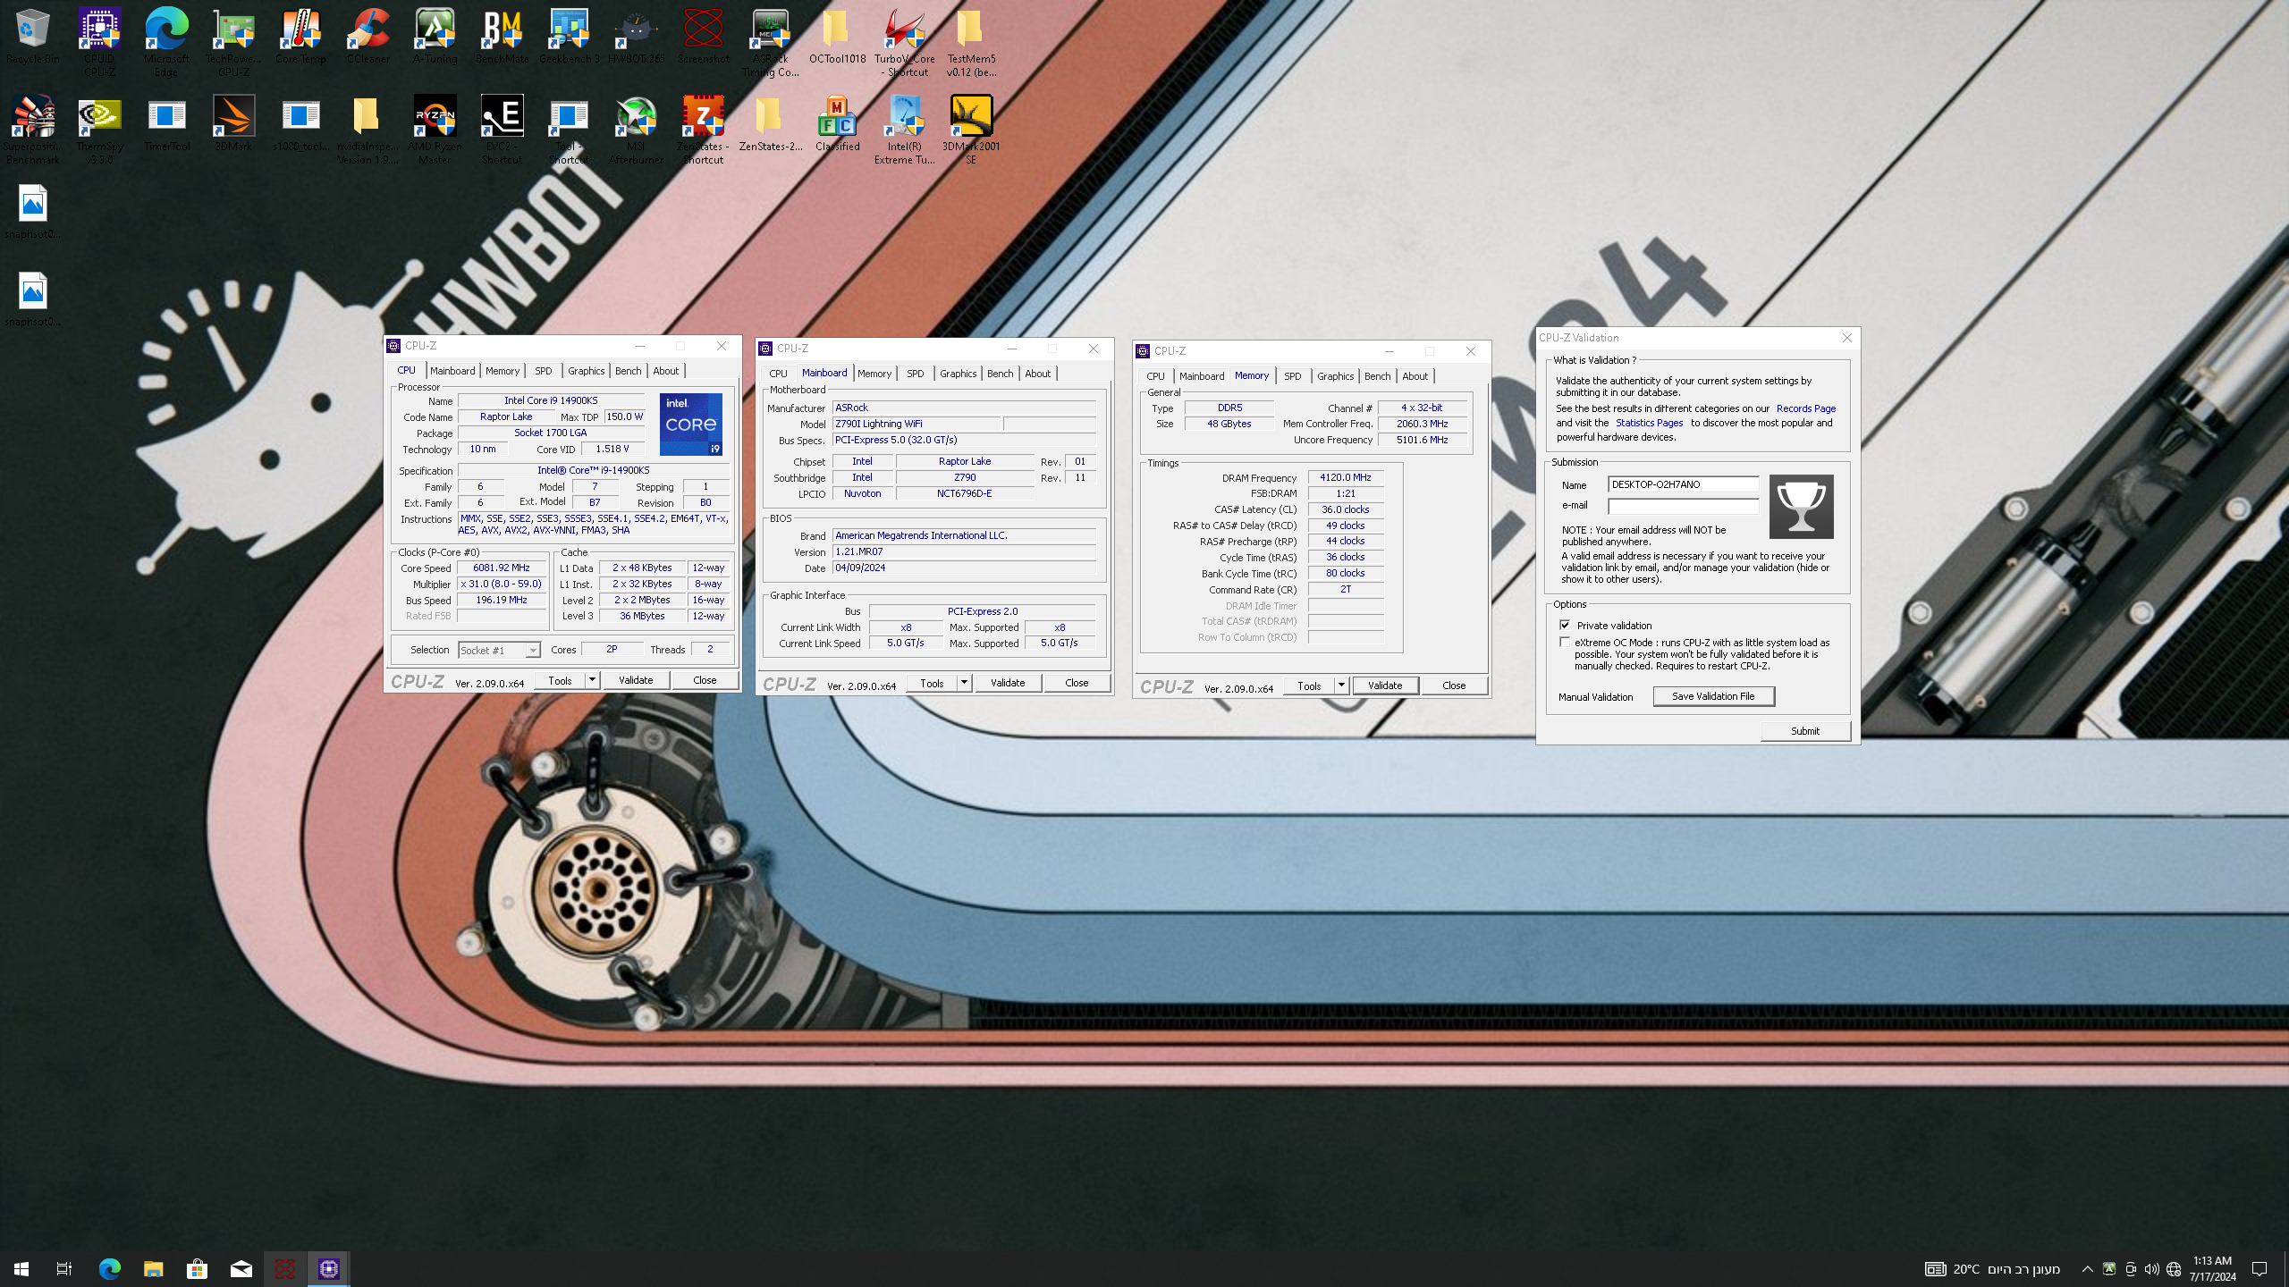Click Save Validation File button
Viewport: 2289px width, 1287px height.
[x=1713, y=696]
